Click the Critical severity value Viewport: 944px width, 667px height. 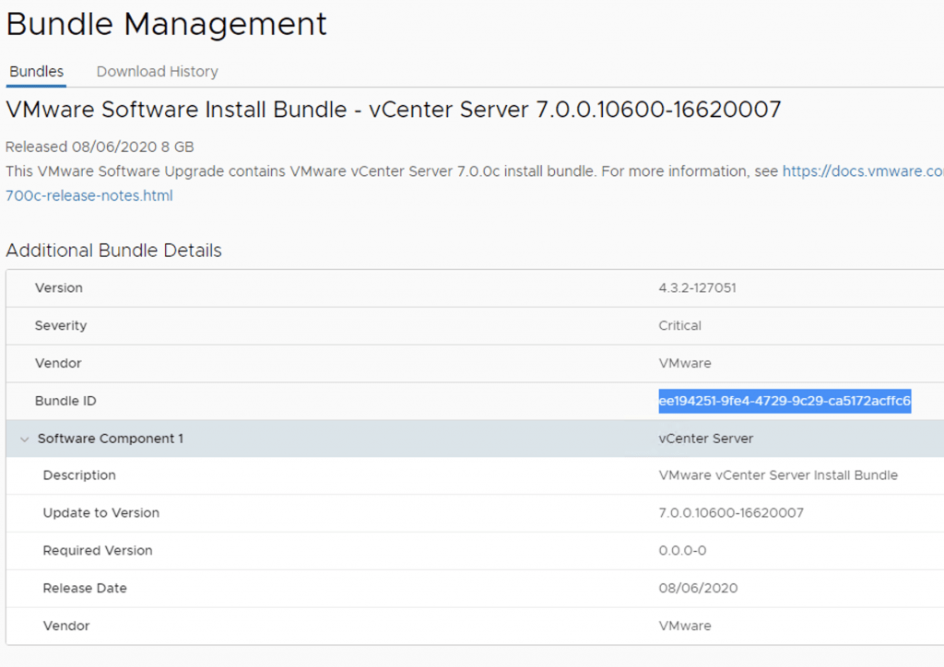click(680, 325)
